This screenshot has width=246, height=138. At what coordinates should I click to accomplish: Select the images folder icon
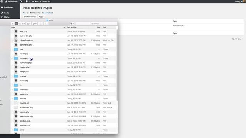(16, 76)
